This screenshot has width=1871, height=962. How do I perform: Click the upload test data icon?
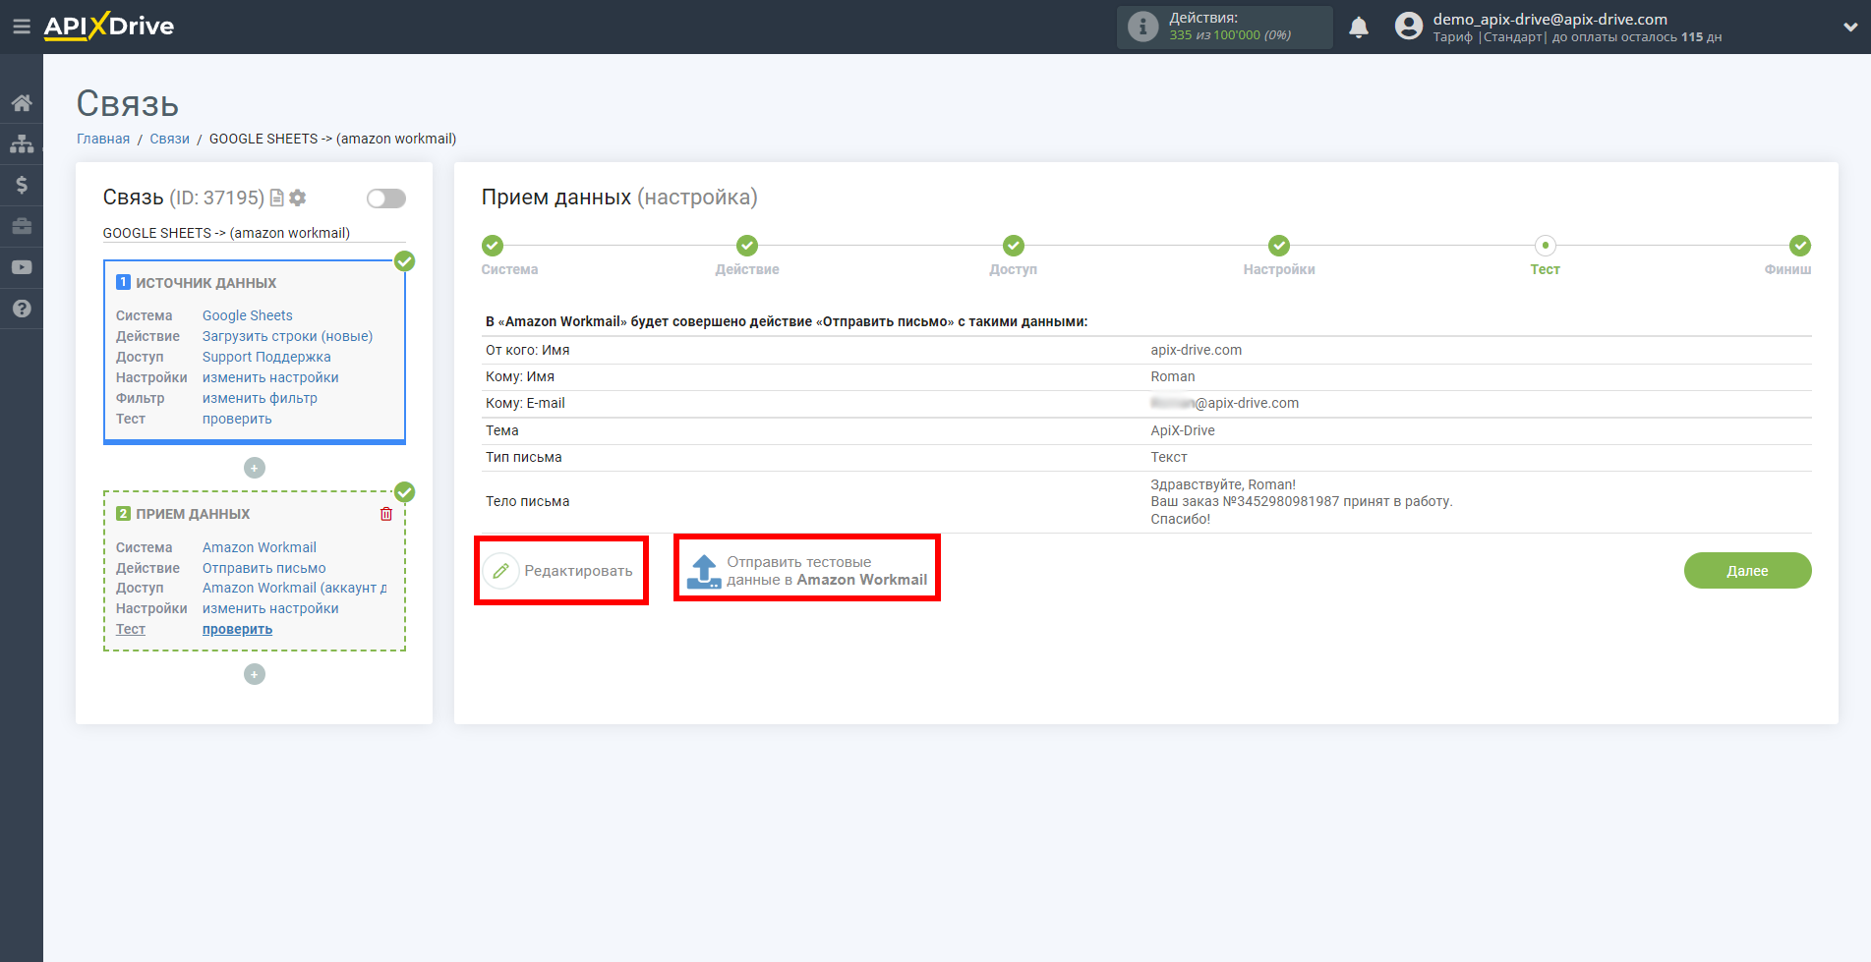[x=704, y=571]
